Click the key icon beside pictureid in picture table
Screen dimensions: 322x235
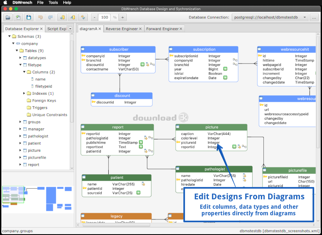[178, 142]
